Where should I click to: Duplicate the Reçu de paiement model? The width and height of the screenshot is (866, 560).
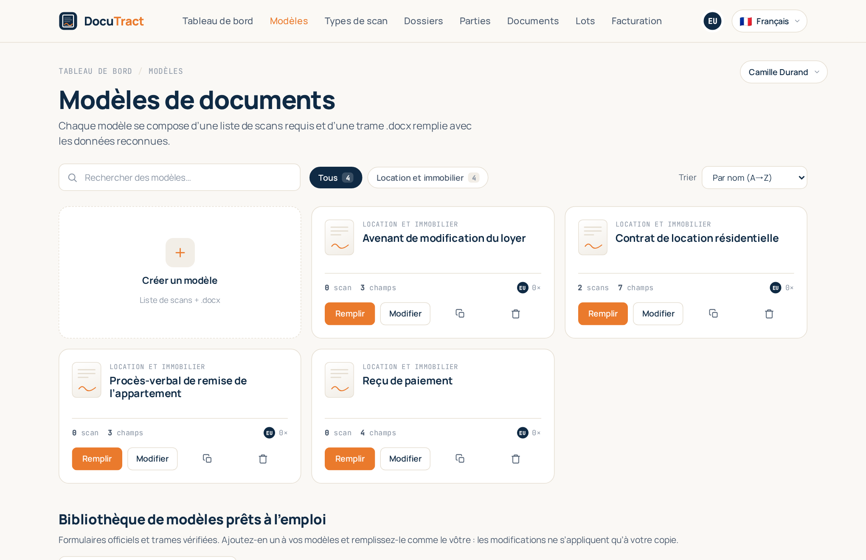pos(460,459)
